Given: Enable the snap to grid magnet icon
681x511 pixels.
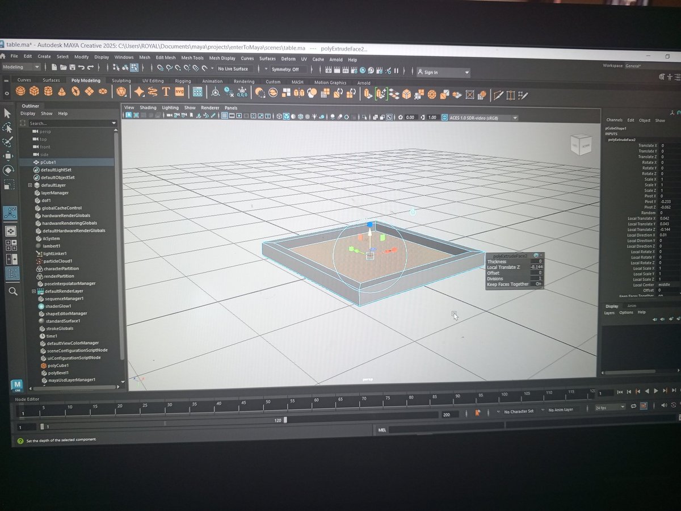Looking at the screenshot, I should click(x=162, y=68).
